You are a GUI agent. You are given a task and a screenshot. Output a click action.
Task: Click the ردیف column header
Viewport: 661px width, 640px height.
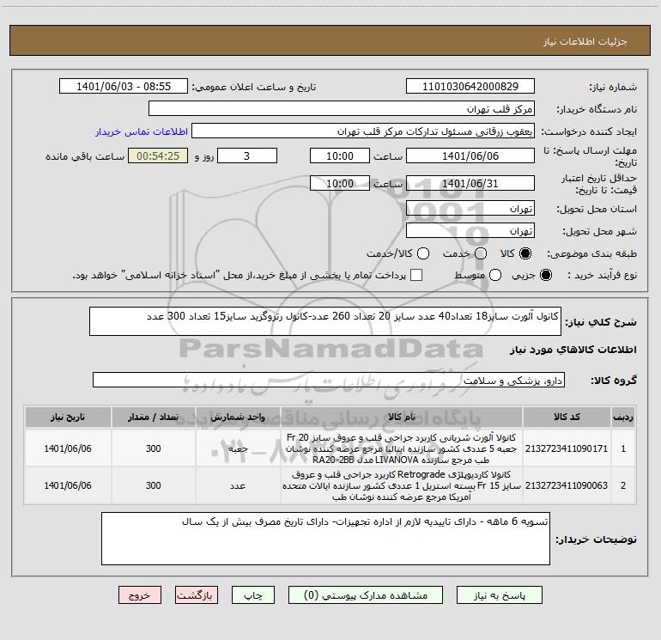click(x=623, y=417)
